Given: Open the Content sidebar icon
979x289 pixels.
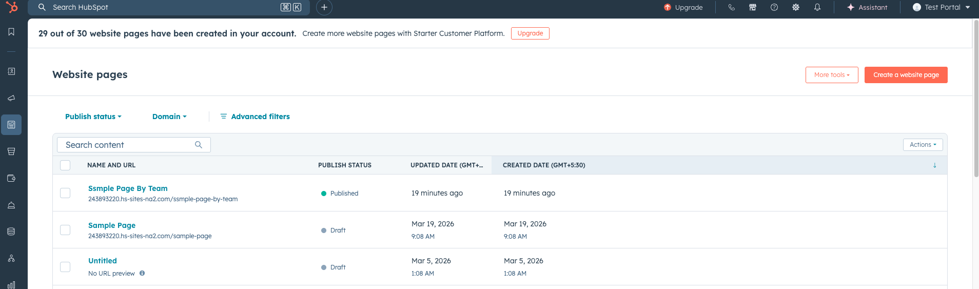Looking at the screenshot, I should coord(11,125).
